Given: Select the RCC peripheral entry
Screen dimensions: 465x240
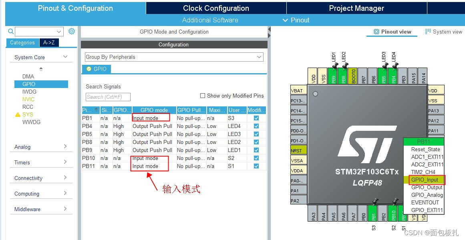Looking at the screenshot, I should click(x=26, y=107).
